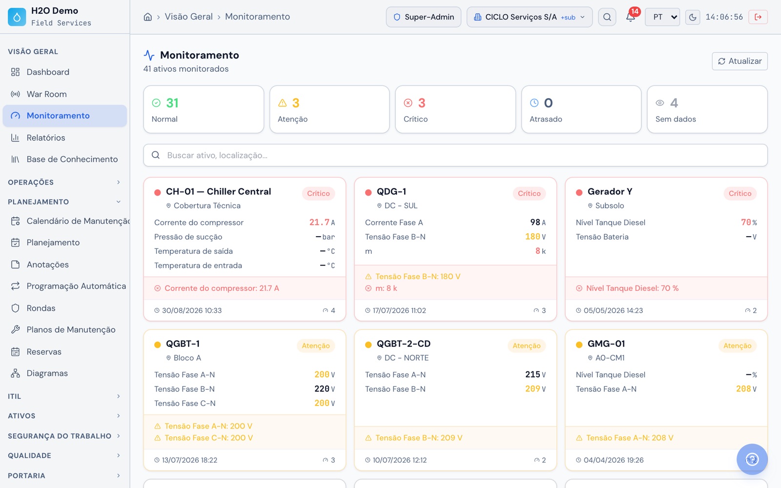Click Visão Geral breadcrumb link

pyautogui.click(x=188, y=17)
